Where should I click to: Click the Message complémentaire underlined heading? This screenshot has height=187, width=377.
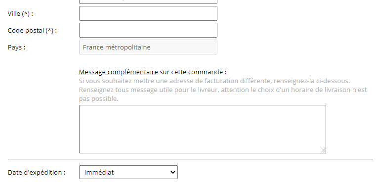[x=118, y=72]
